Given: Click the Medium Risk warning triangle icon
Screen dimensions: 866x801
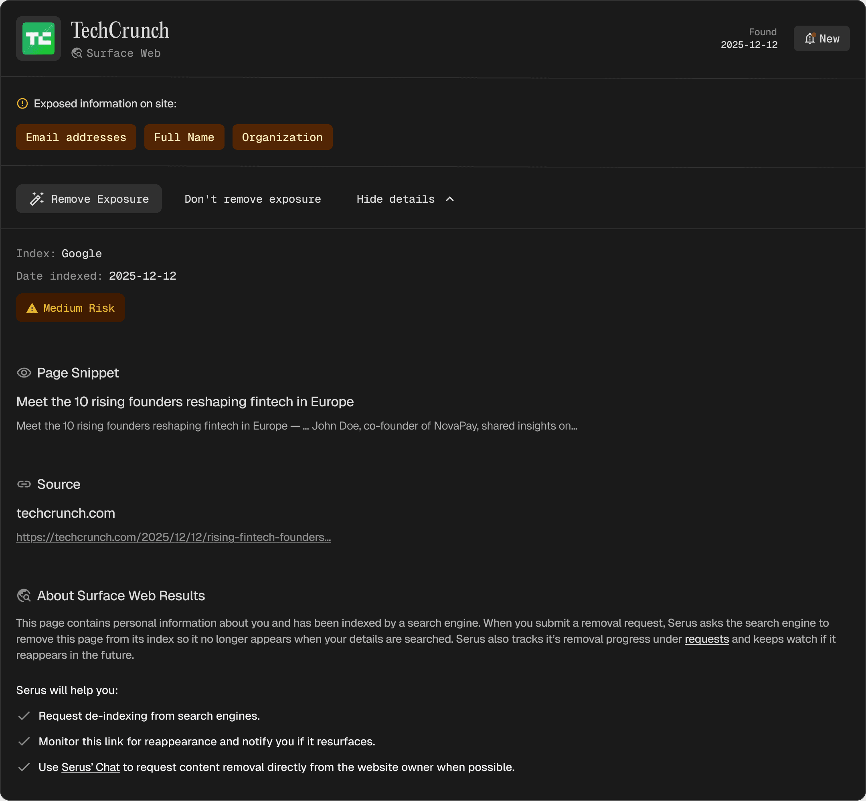Looking at the screenshot, I should pyautogui.click(x=32, y=308).
